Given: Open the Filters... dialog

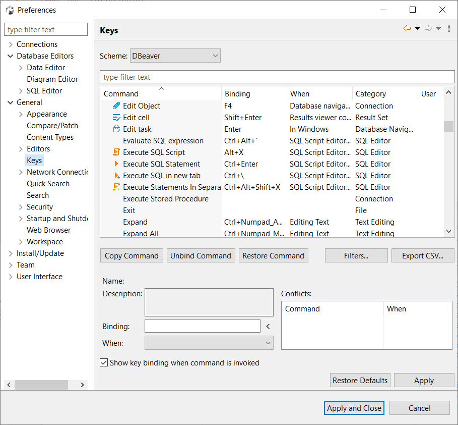Looking at the screenshot, I should click(356, 255).
